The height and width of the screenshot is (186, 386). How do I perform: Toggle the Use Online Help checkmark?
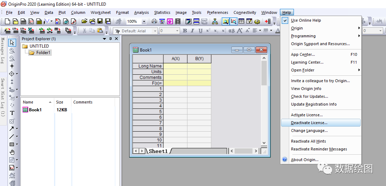click(x=285, y=20)
